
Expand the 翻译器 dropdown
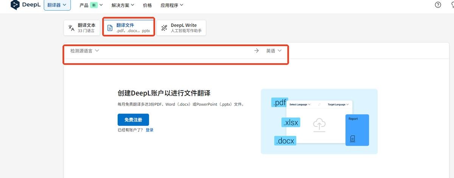click(57, 5)
